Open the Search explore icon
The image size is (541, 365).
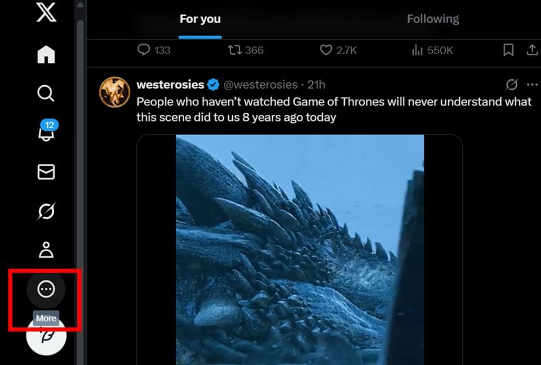[46, 93]
